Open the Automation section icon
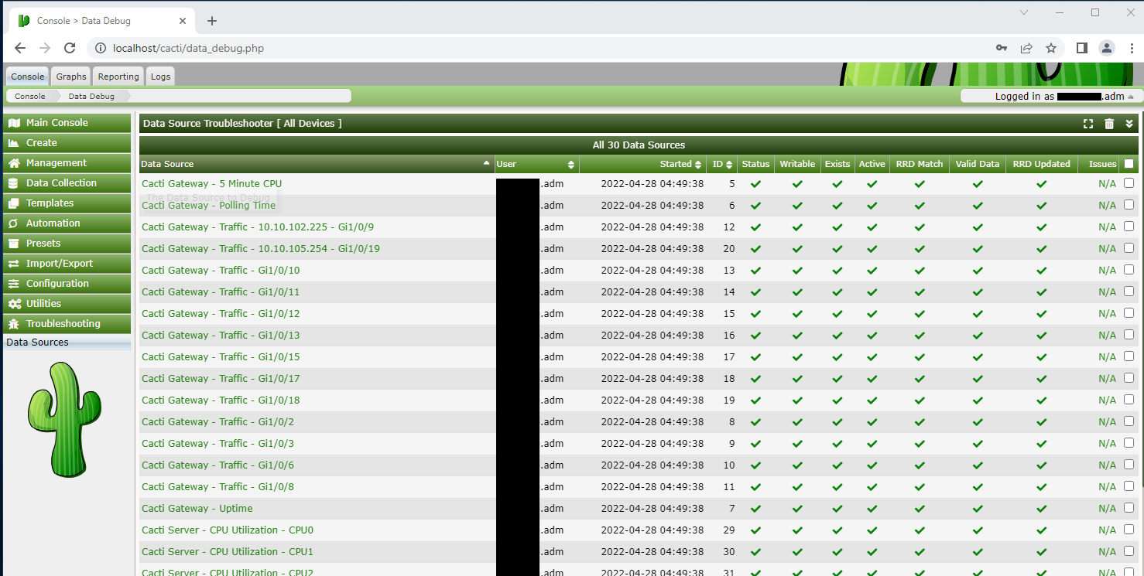 (x=14, y=223)
